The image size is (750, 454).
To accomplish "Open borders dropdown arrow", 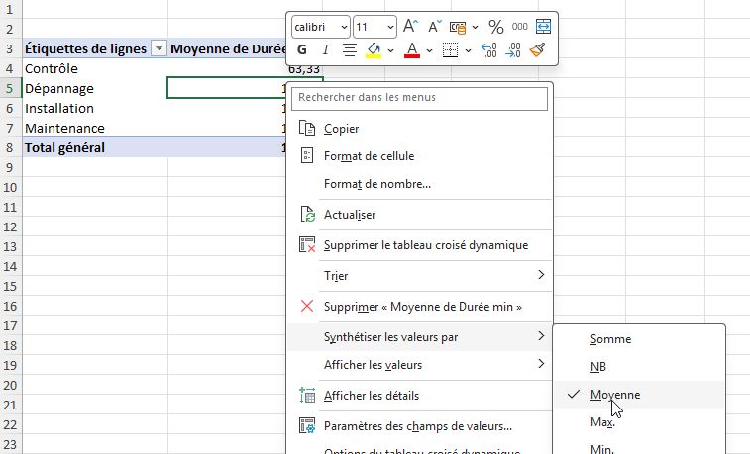I will point(468,50).
